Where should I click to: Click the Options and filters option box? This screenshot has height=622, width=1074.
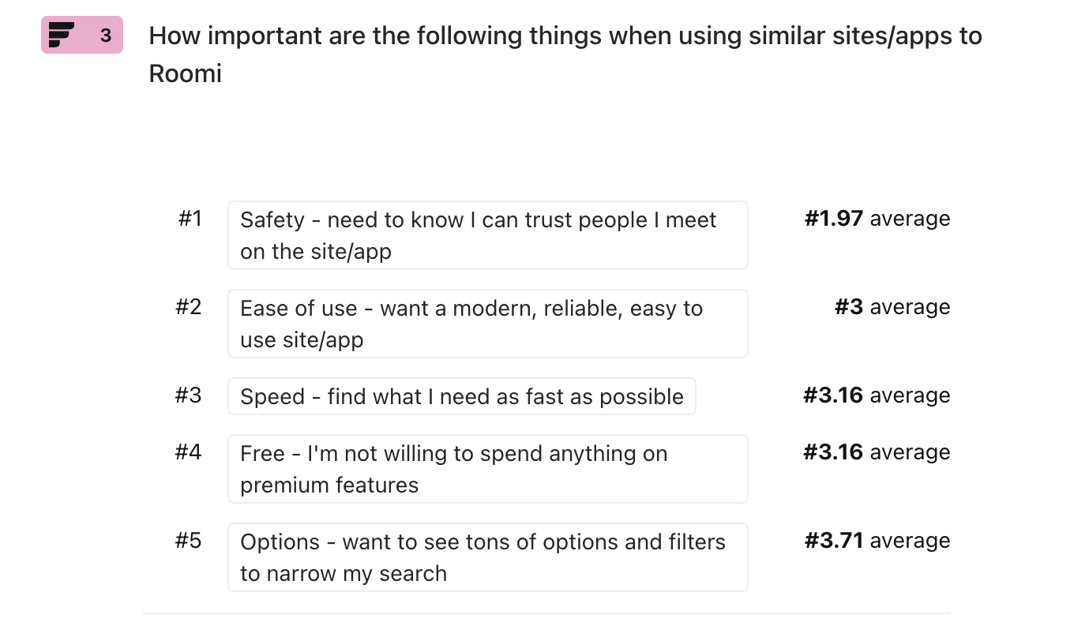tap(487, 557)
